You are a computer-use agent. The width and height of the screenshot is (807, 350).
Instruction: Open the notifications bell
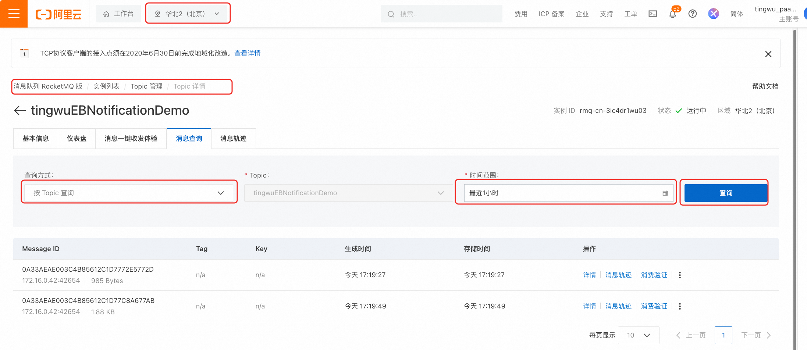pyautogui.click(x=673, y=14)
